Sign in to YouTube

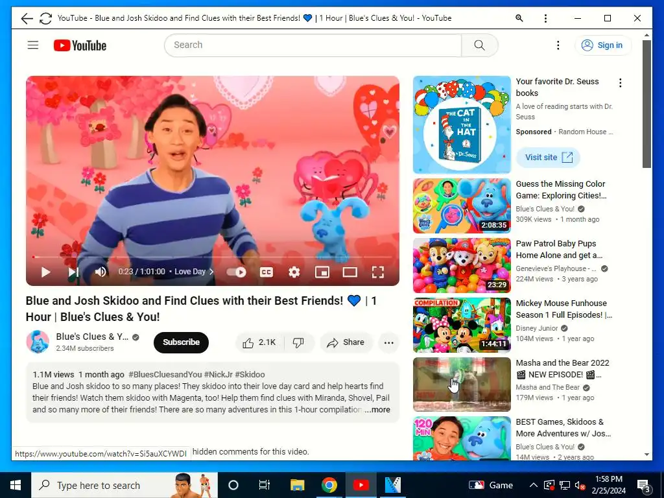(602, 45)
